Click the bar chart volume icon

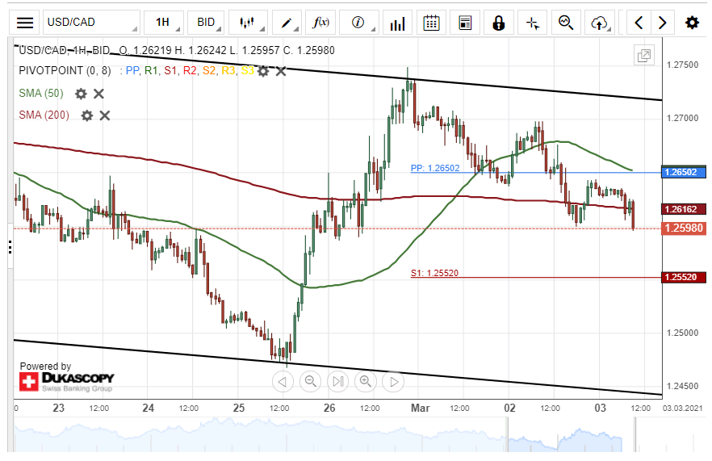point(397,23)
